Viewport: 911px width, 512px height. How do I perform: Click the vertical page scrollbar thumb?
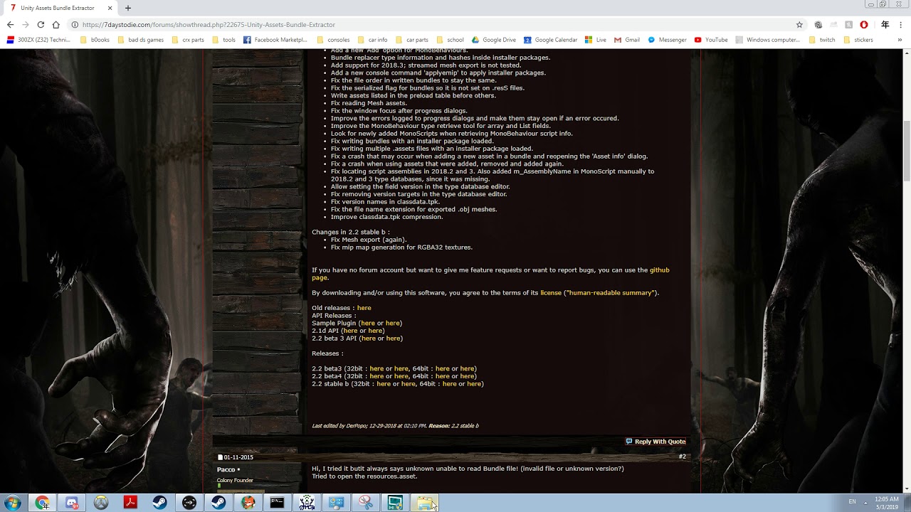pyautogui.click(x=906, y=151)
